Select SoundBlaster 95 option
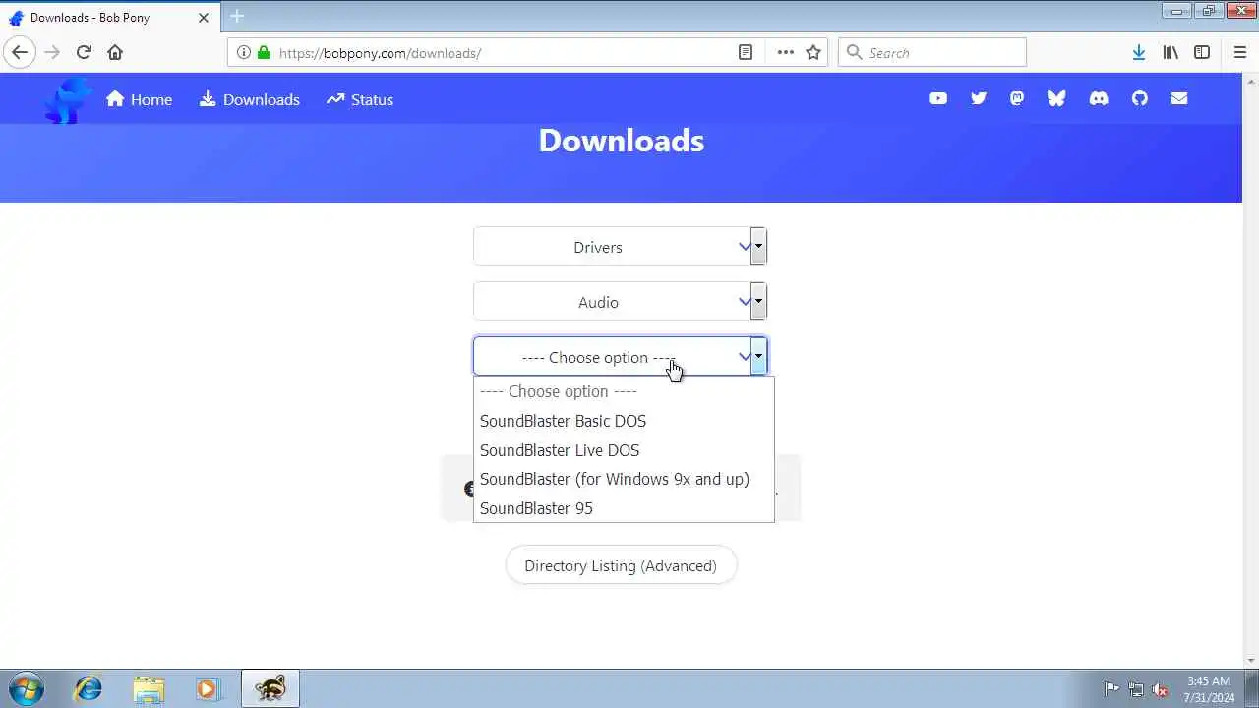 [x=624, y=508]
